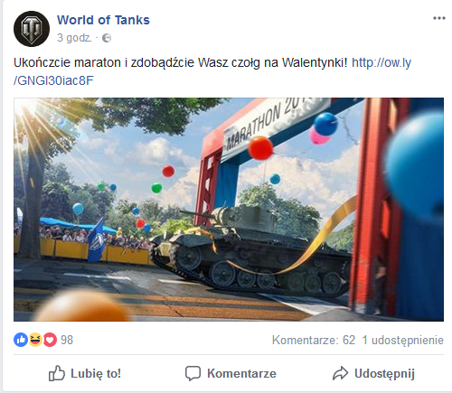Open the 1 udostępnienie shares list
Image resolution: width=452 pixels, height=393 pixels.
coord(403,340)
